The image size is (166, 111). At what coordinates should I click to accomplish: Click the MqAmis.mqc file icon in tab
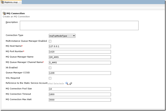point(2,2)
